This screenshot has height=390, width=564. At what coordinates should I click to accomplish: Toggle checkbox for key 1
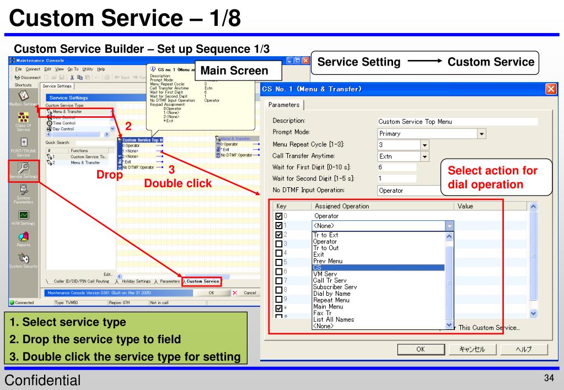279,225
